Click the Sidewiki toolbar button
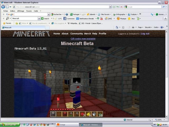Screen dimensions: 169x127 tap(91, 14)
